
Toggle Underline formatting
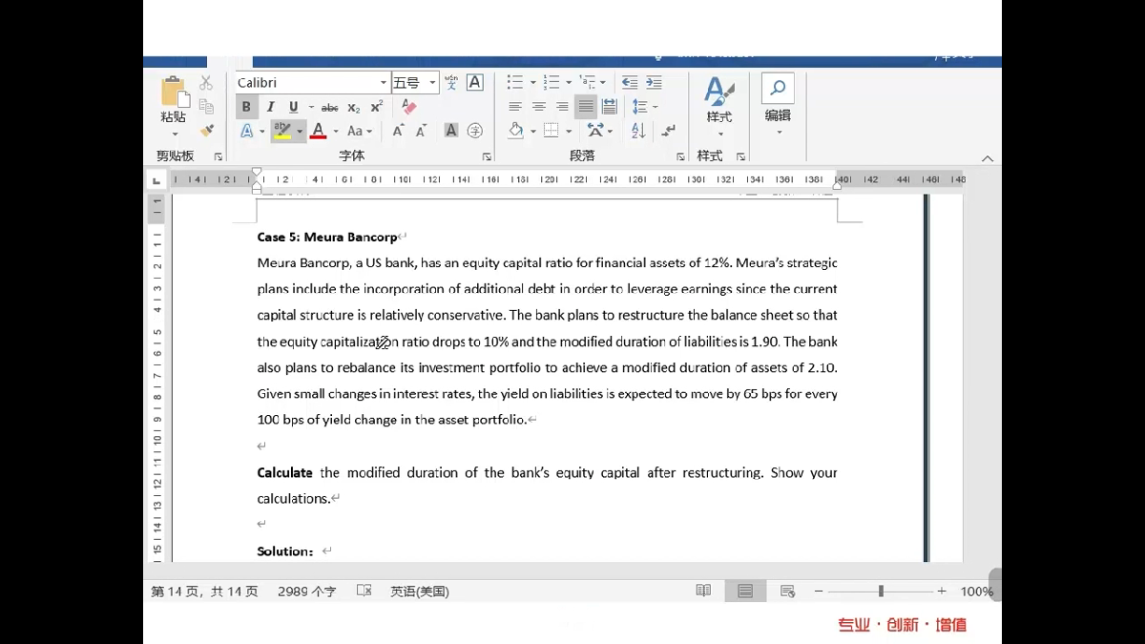(x=293, y=107)
